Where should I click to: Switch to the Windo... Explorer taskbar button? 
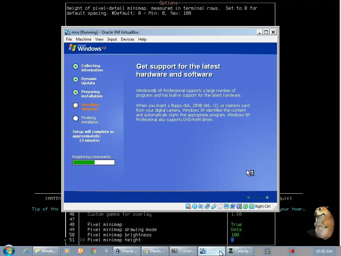(46, 251)
